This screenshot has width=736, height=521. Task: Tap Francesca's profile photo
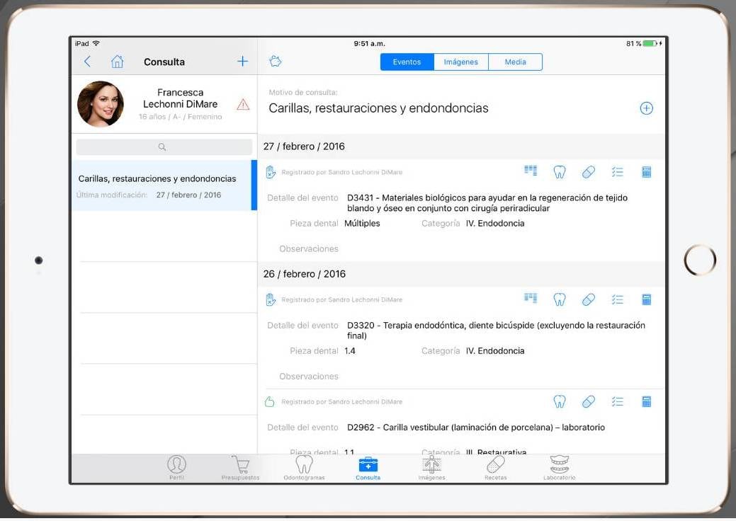100,104
